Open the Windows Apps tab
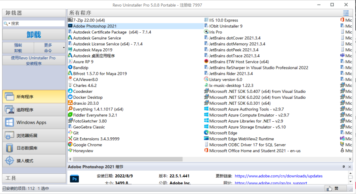 point(34,122)
